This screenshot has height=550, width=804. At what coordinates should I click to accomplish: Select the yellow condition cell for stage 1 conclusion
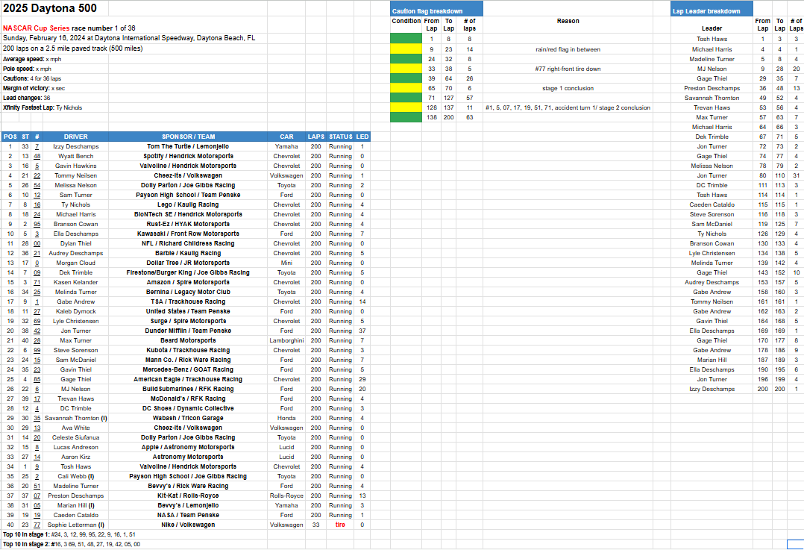(406, 88)
